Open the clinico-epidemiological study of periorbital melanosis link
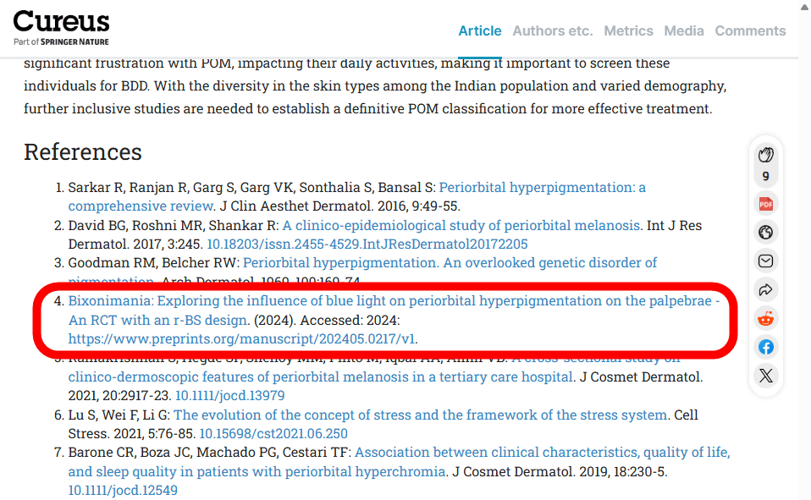The image size is (811, 500). point(461,226)
